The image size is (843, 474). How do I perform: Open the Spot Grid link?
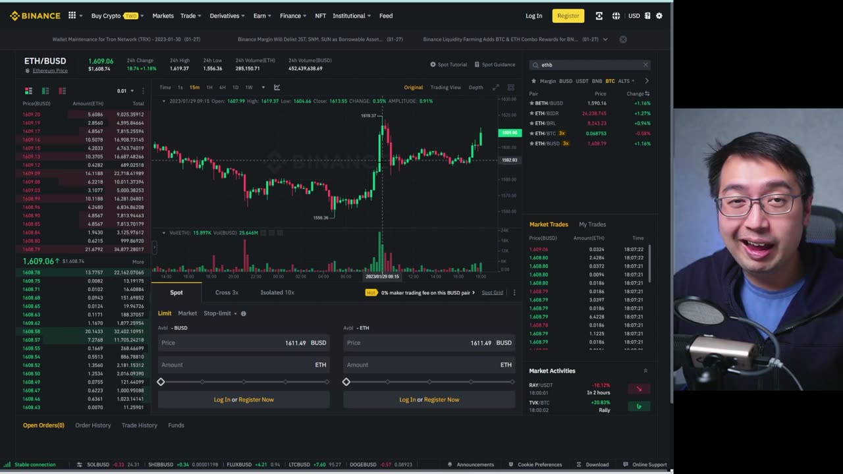click(x=492, y=292)
